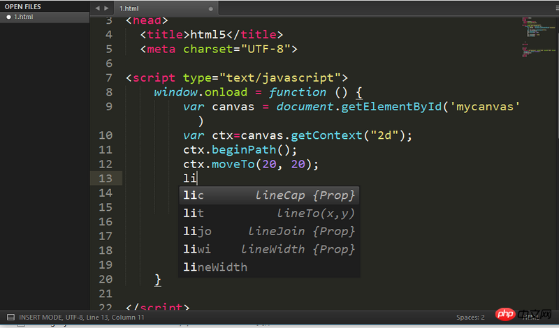Open the tab list dropdown at top right
559x328 pixels.
point(557,8)
